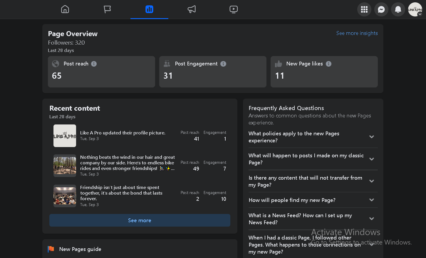
Task: Open Messenger chat icon
Action: tap(381, 10)
